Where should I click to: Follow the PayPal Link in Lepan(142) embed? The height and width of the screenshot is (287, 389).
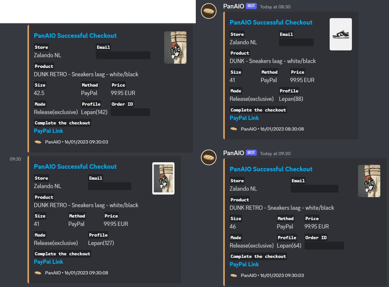[x=49, y=131]
